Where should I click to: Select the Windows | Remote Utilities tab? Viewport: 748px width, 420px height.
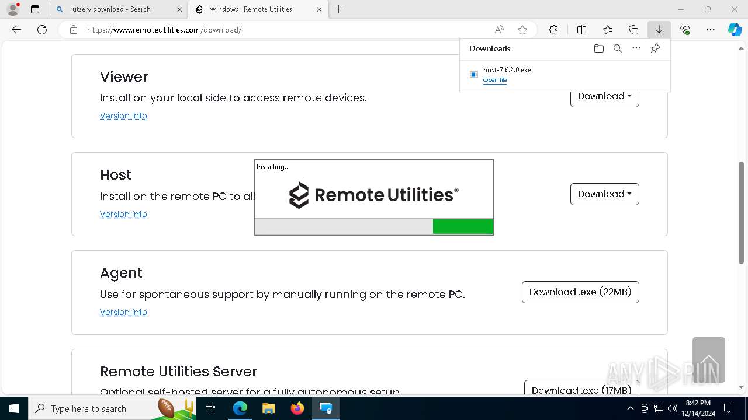click(258, 9)
